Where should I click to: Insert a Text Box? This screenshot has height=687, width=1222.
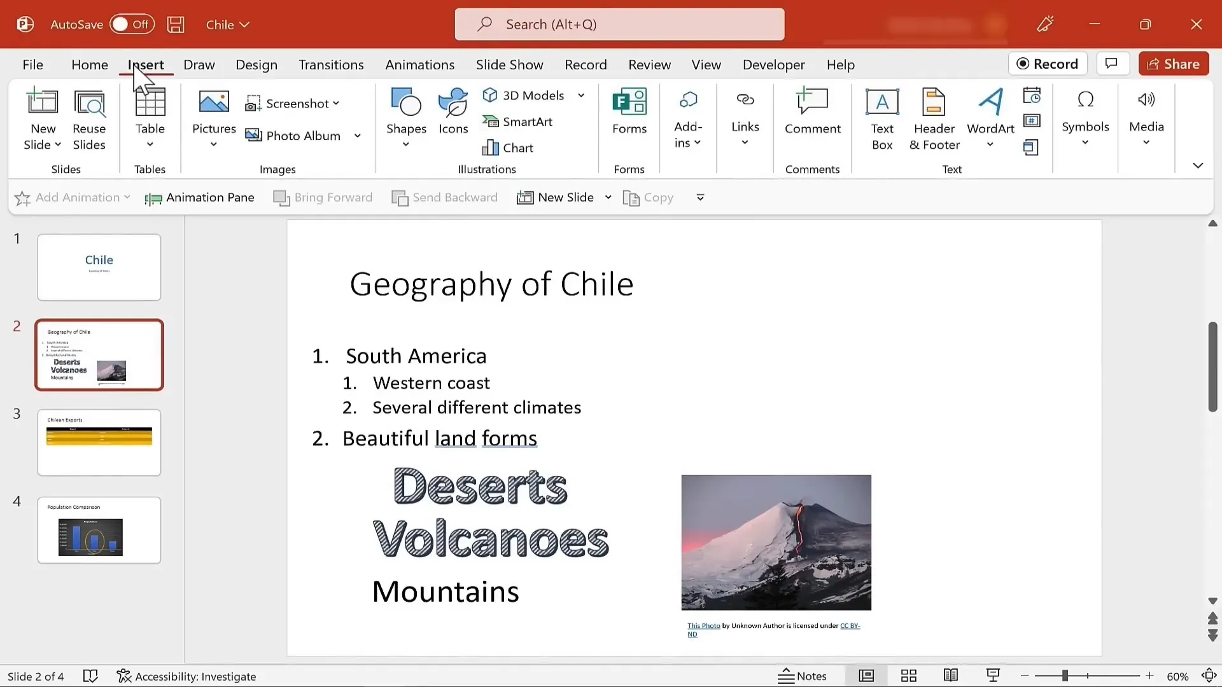coord(882,120)
